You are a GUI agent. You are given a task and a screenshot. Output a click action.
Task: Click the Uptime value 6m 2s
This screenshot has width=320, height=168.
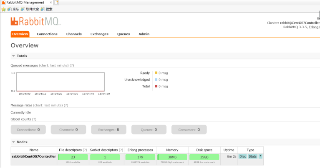tap(232, 156)
